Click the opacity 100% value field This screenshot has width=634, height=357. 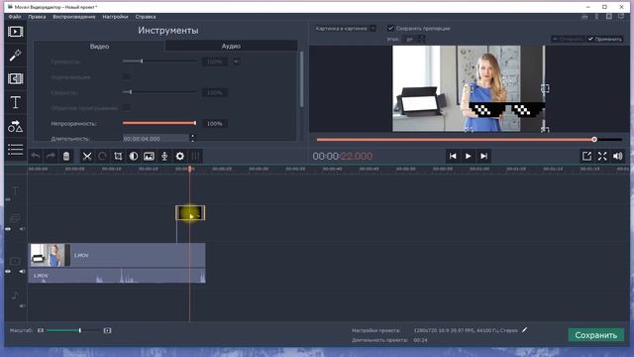click(x=214, y=123)
